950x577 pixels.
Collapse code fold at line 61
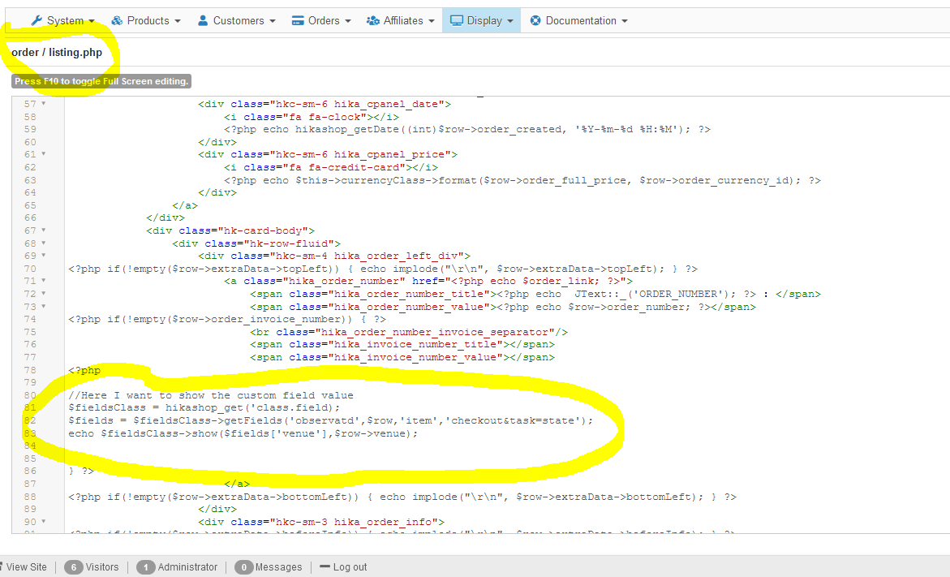pyautogui.click(x=44, y=154)
